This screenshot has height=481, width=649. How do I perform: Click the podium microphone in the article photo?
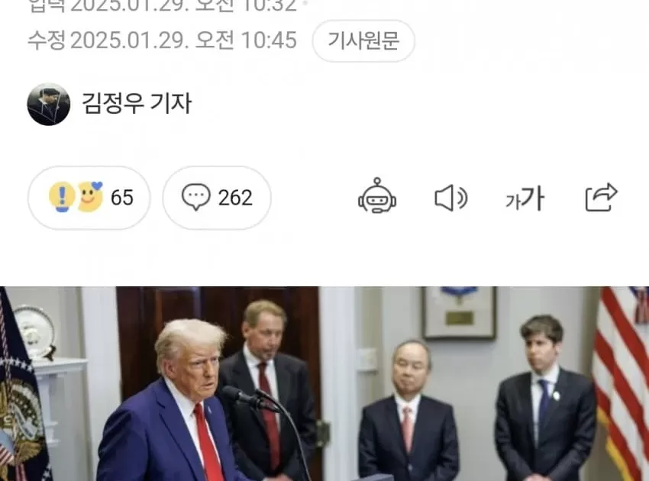coord(248,397)
